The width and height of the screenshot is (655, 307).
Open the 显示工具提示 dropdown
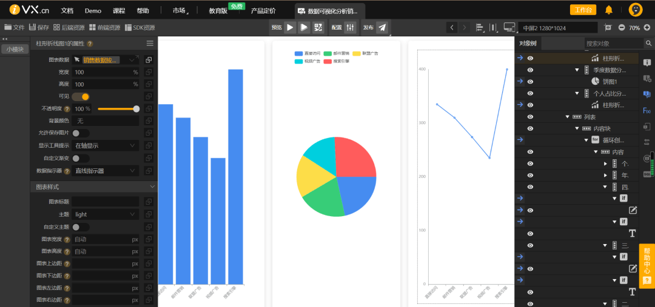pos(105,146)
